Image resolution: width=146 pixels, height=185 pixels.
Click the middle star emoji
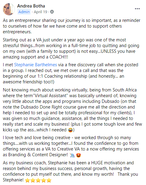click(x=38, y=180)
